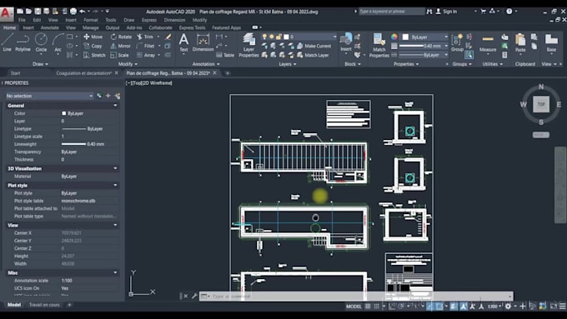This screenshot has height=319, width=567.
Task: Click the Paste icon
Action: (520, 42)
